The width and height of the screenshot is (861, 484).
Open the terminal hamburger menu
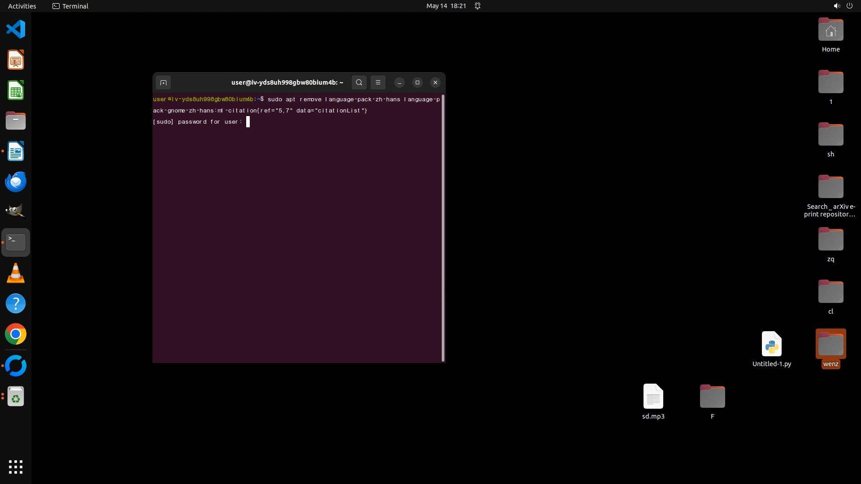378,82
